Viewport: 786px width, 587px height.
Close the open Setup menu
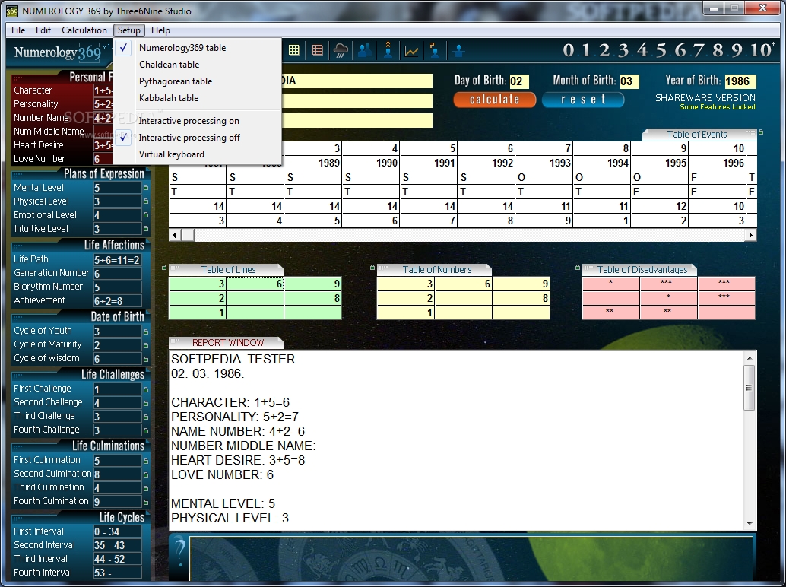128,30
